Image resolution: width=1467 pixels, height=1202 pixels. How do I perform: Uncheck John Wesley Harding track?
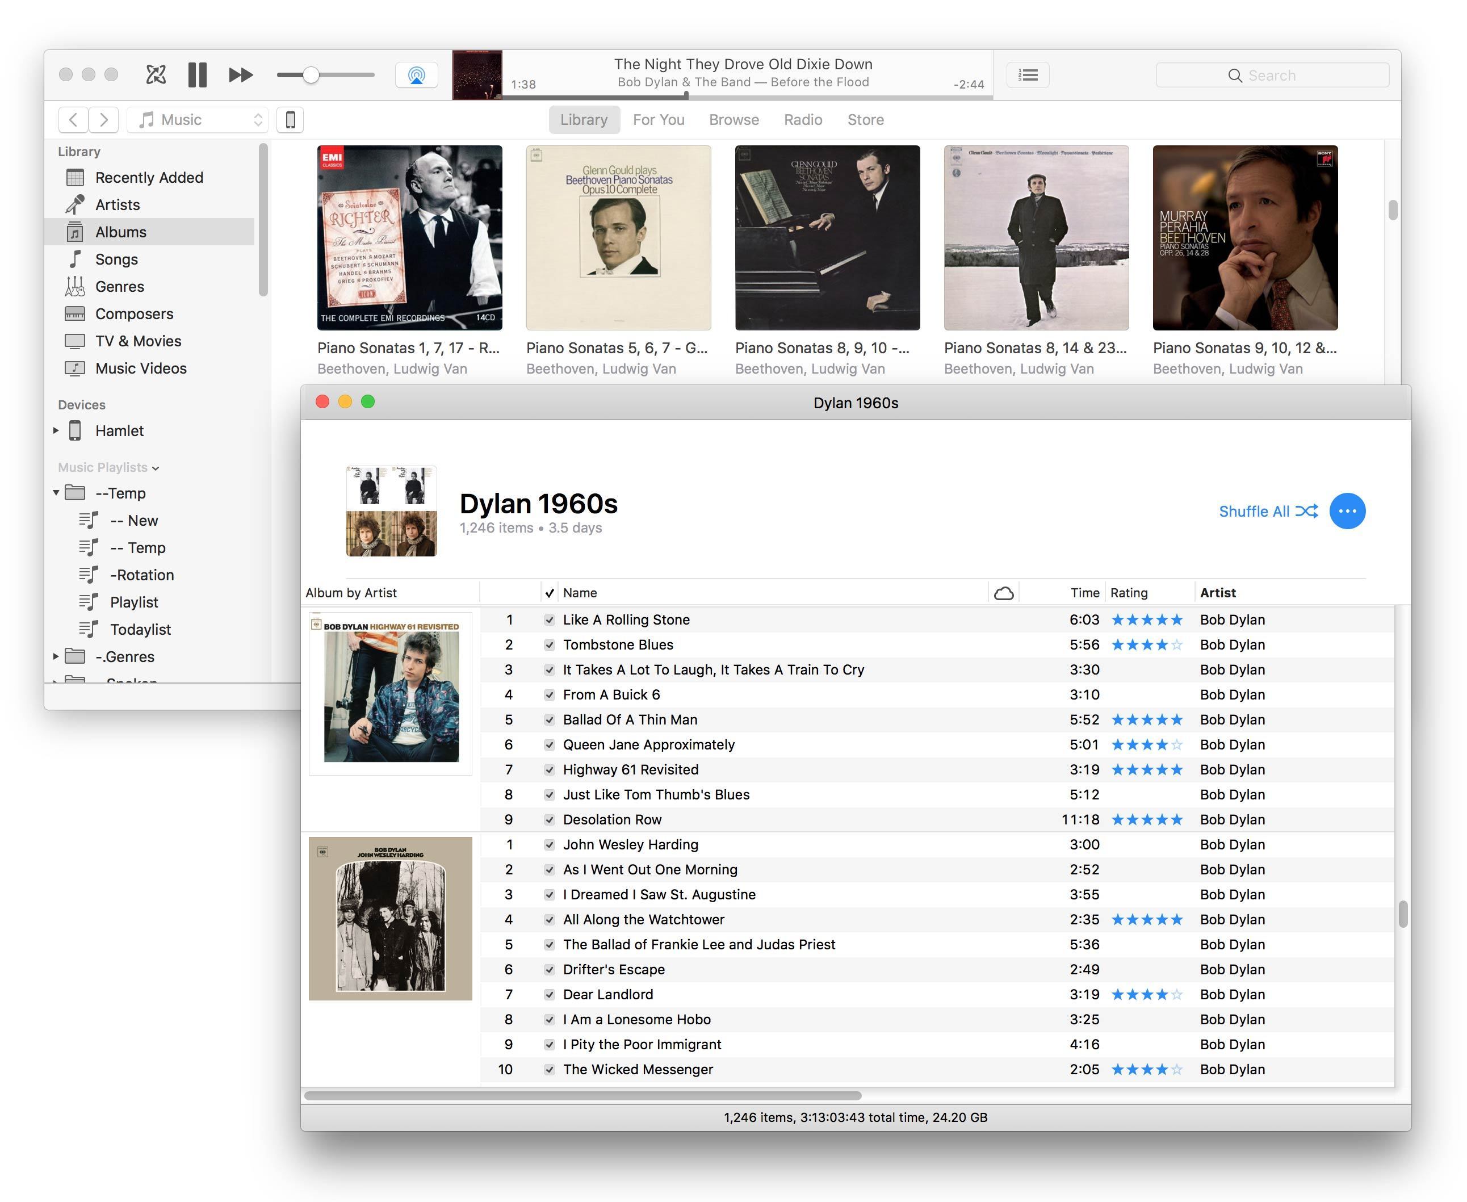click(x=549, y=845)
